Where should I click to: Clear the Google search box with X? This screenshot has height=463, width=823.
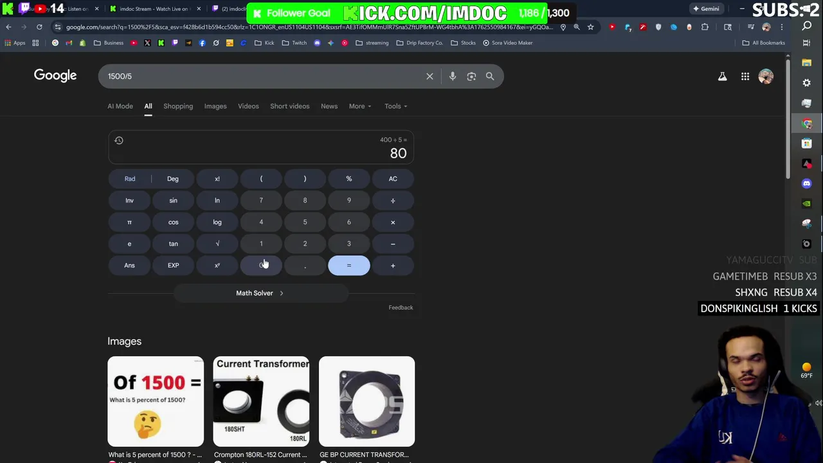click(x=430, y=77)
